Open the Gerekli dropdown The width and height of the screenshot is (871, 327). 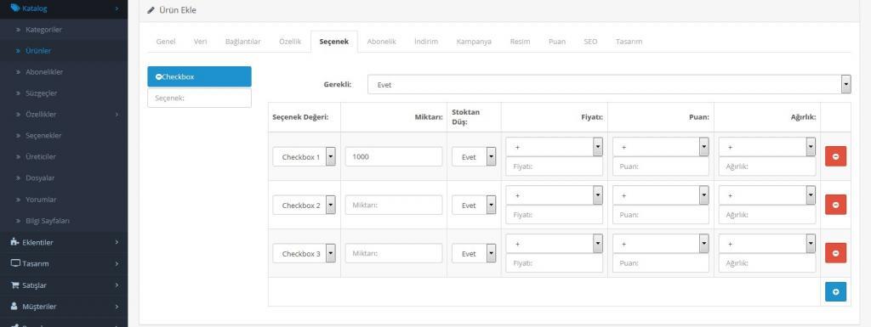[609, 85]
